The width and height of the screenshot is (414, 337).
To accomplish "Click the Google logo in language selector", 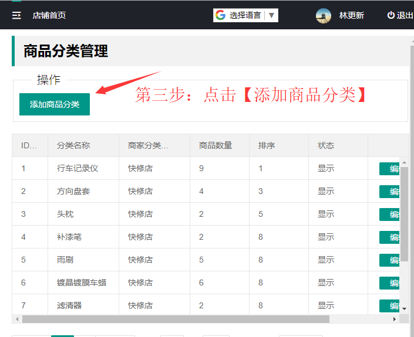I will pos(221,15).
